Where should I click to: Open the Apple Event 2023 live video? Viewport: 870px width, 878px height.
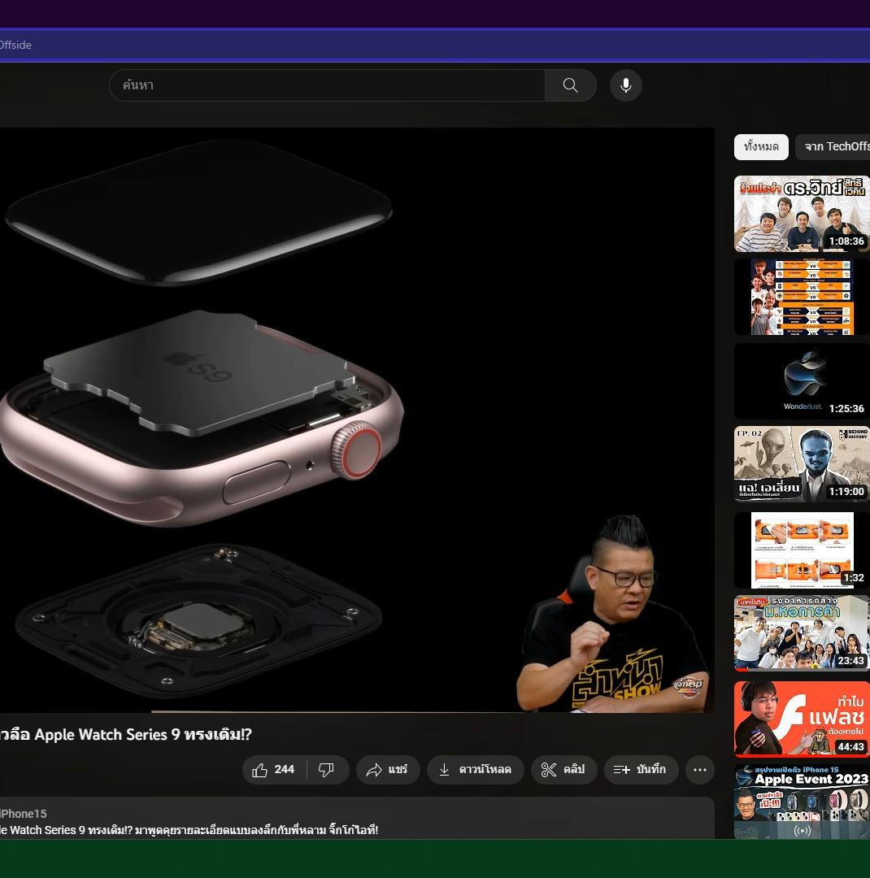[x=802, y=802]
